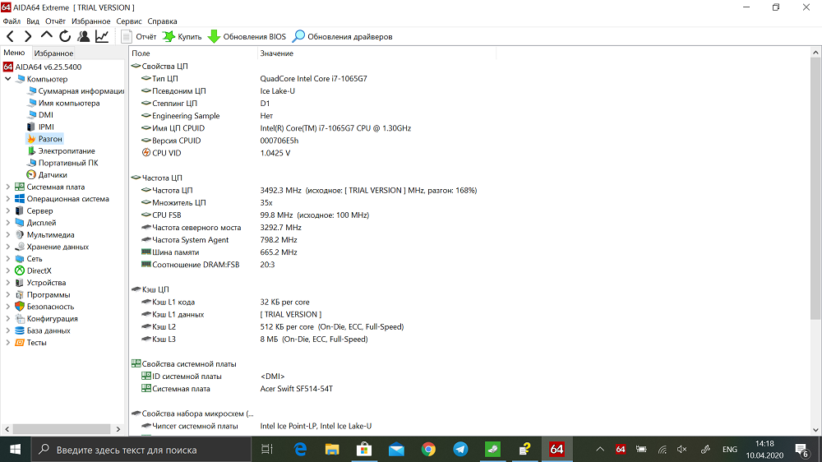Click the Windows taskbar search box
The height and width of the screenshot is (462, 822).
click(140, 450)
